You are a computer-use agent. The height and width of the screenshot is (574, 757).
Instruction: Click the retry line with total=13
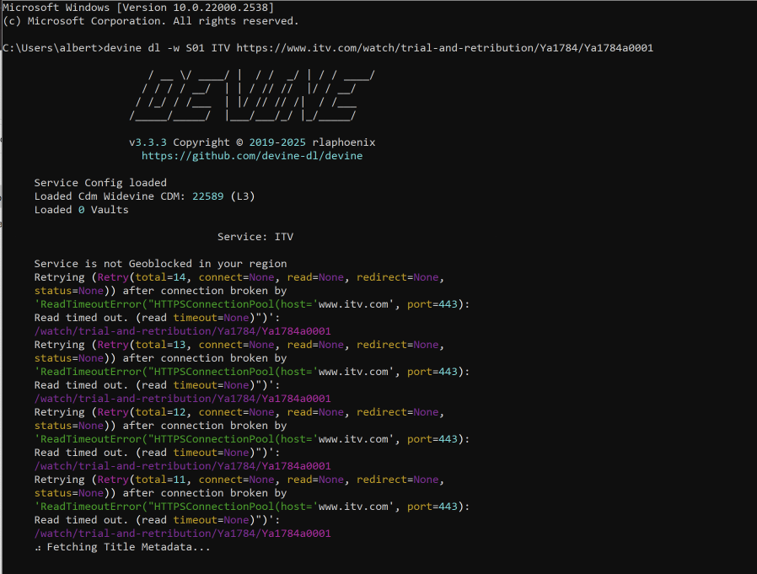pyautogui.click(x=239, y=346)
